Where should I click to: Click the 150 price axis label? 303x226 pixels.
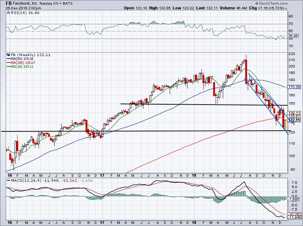click(292, 104)
